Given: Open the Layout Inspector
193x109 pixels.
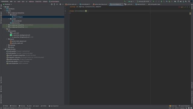Looking at the screenshot, I should [x=184, y=106].
